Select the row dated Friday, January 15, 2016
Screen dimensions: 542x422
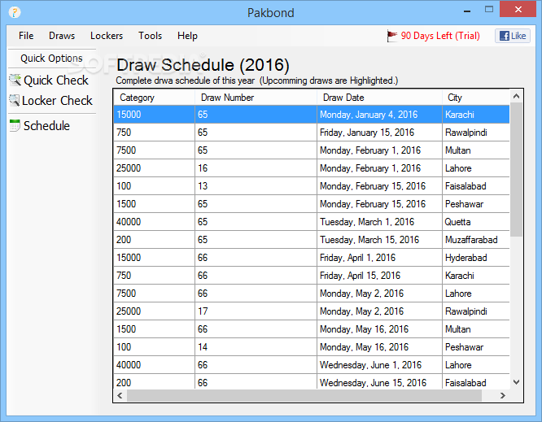(x=312, y=133)
